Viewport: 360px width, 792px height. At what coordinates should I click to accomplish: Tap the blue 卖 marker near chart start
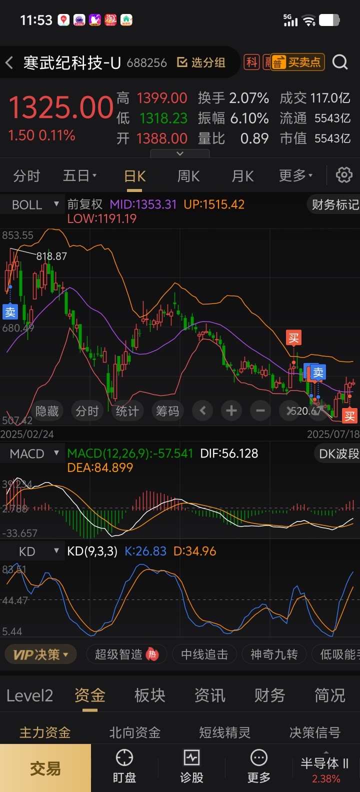pos(10,312)
